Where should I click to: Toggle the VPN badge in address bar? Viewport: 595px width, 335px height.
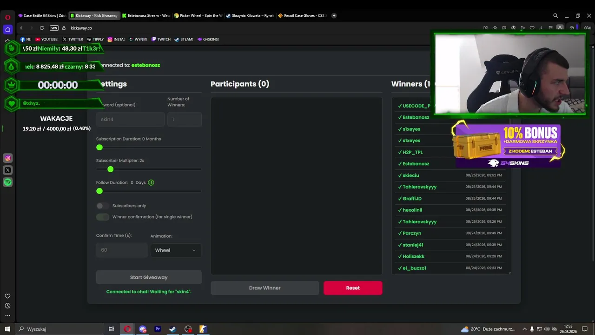tap(54, 28)
